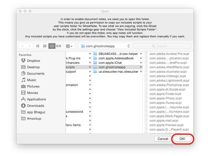
Task: Switch to cover flow view
Action: click(59, 46)
